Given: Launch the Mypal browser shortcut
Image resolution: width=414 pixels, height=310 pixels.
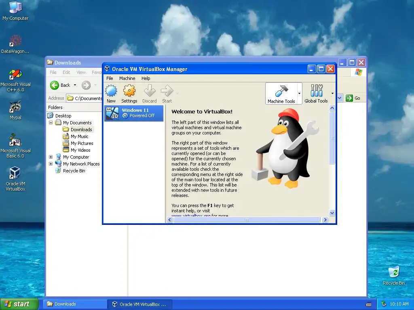Looking at the screenshot, I should [15, 110].
